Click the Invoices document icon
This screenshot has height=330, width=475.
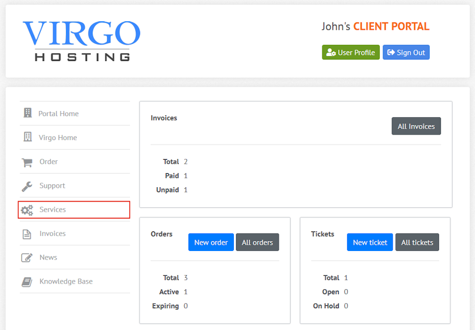click(27, 234)
